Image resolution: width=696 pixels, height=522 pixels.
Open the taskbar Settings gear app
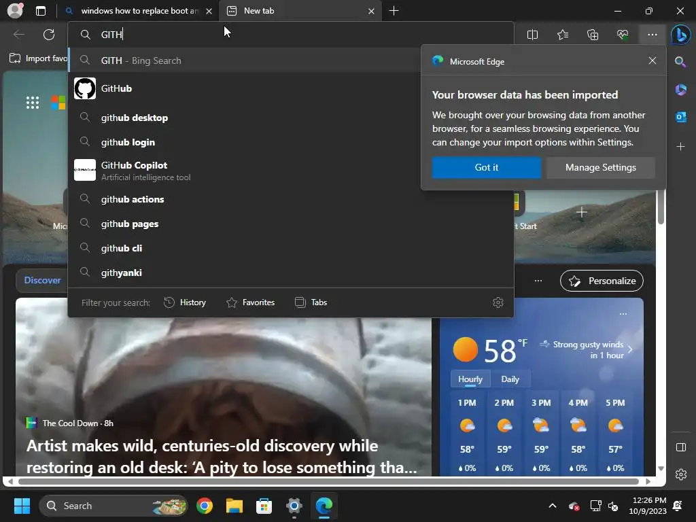tap(294, 506)
